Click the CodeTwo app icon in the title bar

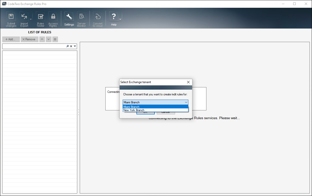[x=4, y=4]
